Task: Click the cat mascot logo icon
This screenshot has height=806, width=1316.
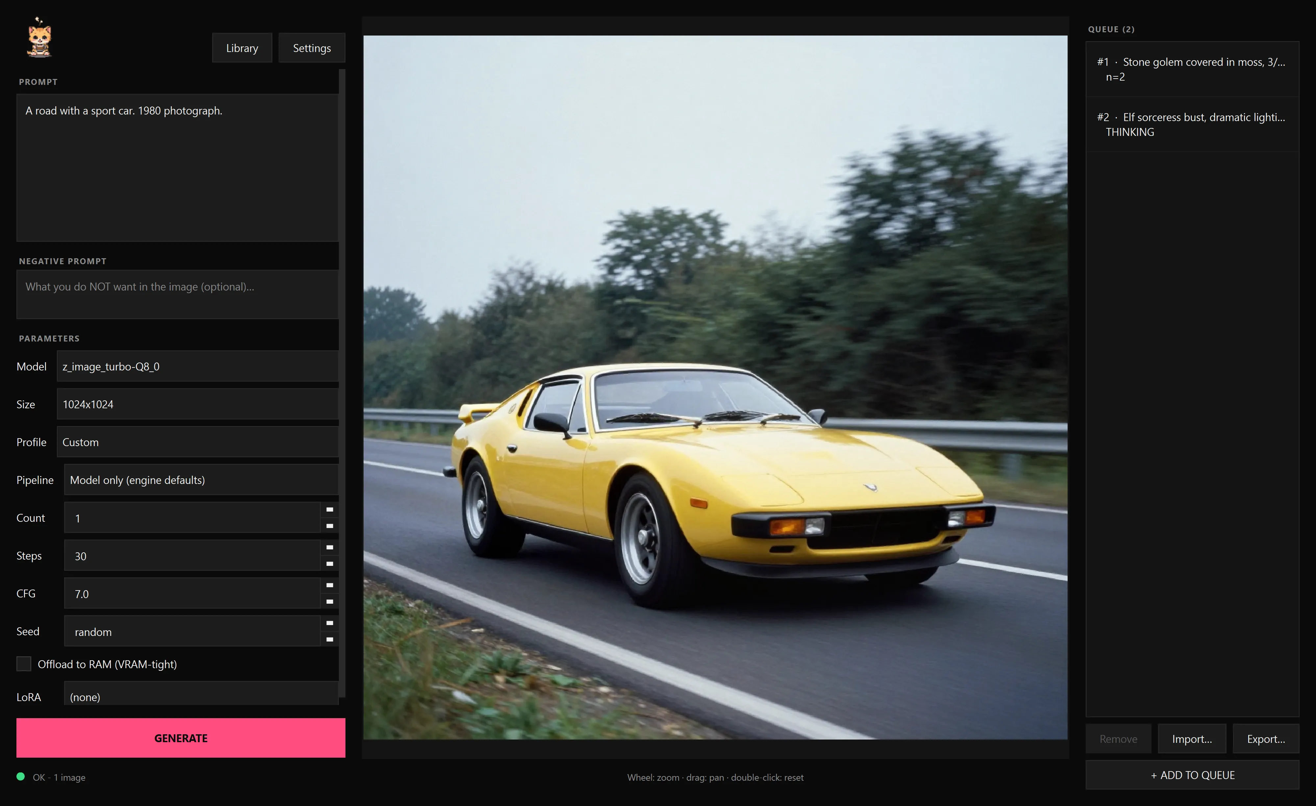Action: click(39, 38)
